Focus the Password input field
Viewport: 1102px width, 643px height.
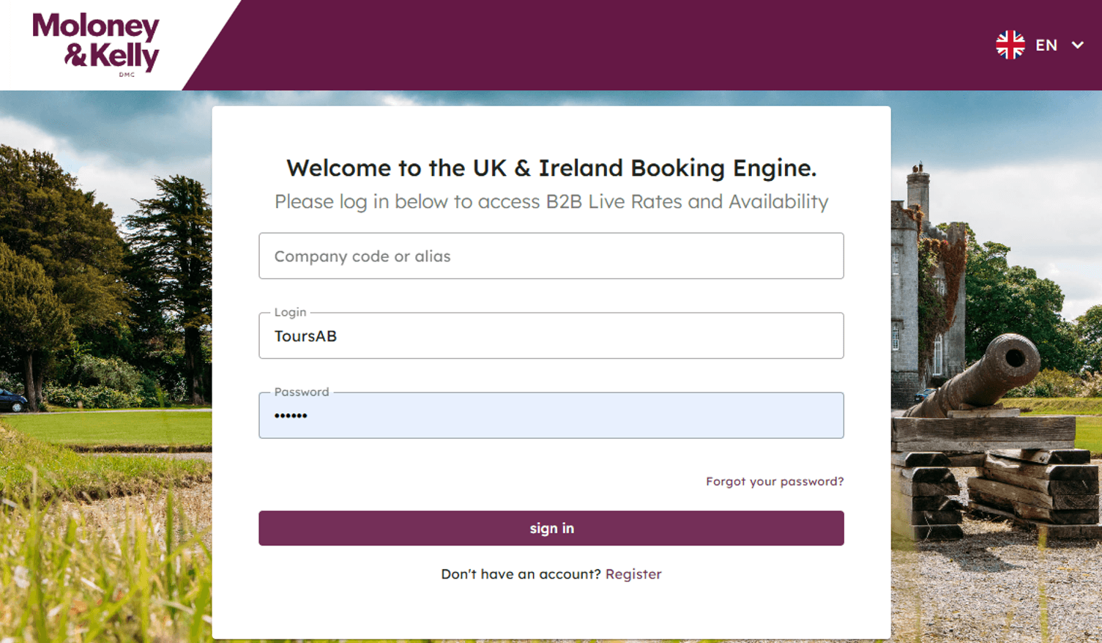(x=551, y=416)
